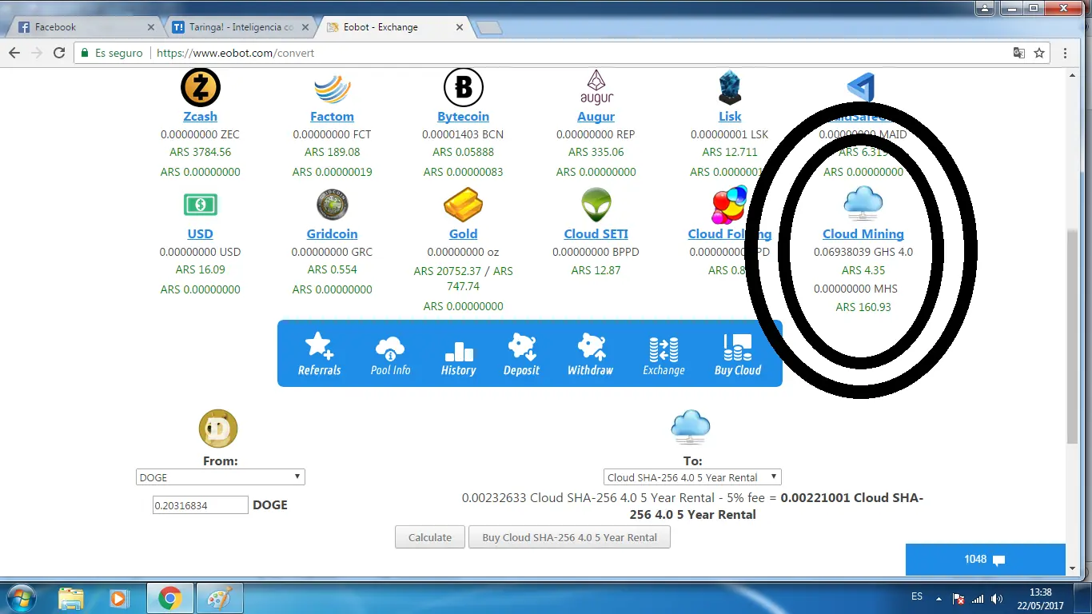This screenshot has height=614, width=1092.
Task: Click the Bytecoin logo icon
Action: pyautogui.click(x=464, y=87)
